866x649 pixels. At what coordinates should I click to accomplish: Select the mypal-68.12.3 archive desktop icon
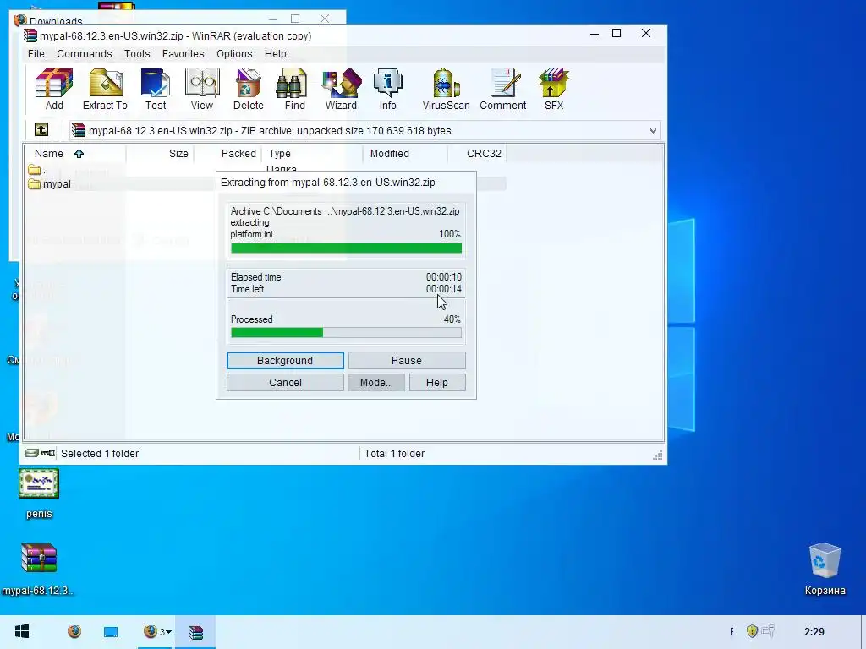38,570
